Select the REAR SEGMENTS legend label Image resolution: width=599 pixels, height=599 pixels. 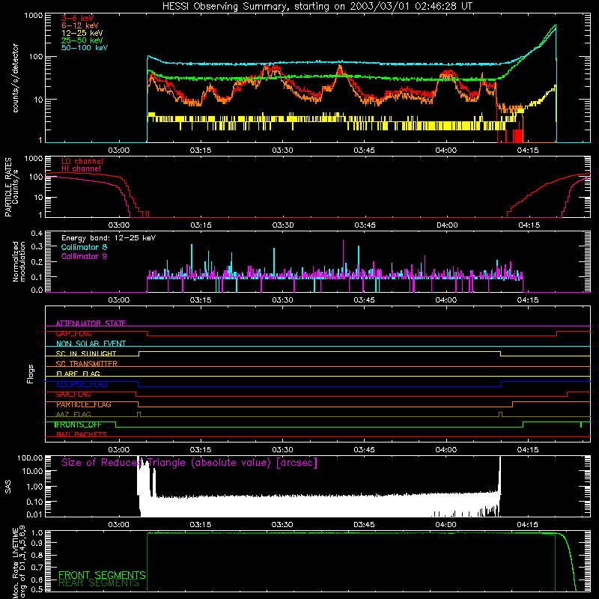(x=99, y=583)
